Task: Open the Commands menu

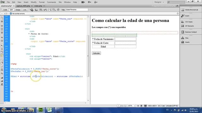Action: click(51, 2)
